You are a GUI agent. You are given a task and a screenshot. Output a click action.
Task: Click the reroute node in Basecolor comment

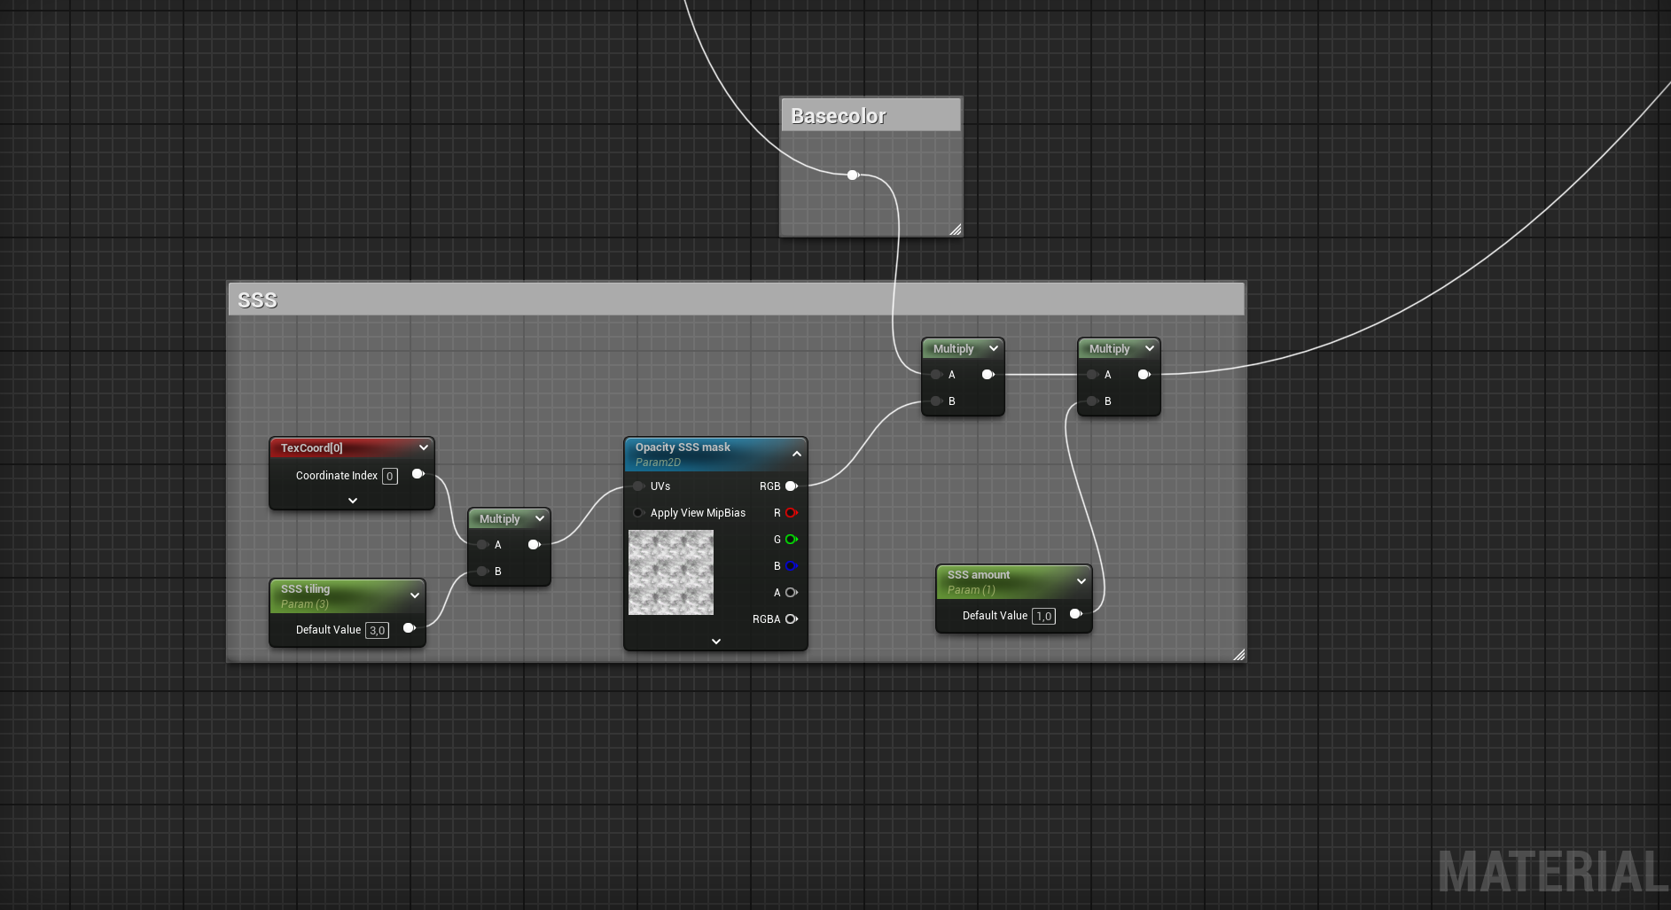[x=853, y=175]
